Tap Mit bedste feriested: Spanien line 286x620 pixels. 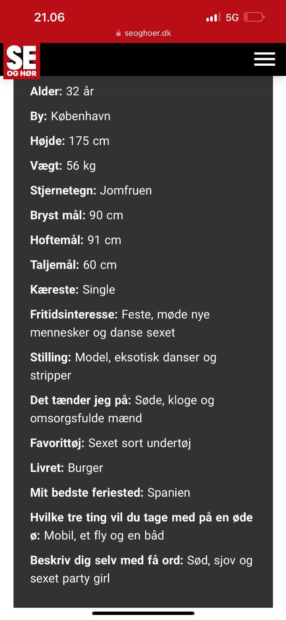(110, 493)
